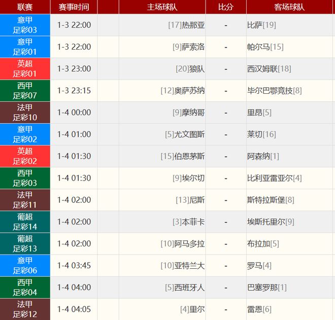335x320 pixels.
Task: Open the 意甲 足彩03 league label
Action: (25, 25)
